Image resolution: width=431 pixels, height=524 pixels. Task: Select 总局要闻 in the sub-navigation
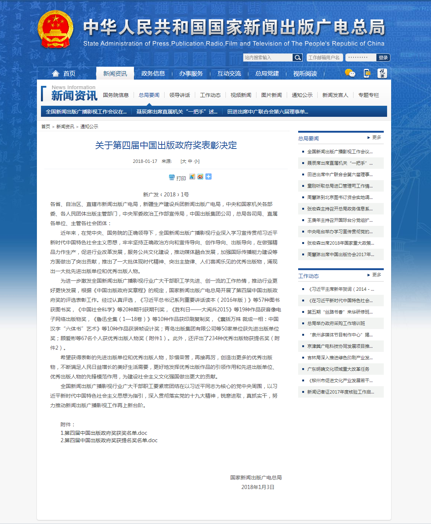[x=149, y=95]
